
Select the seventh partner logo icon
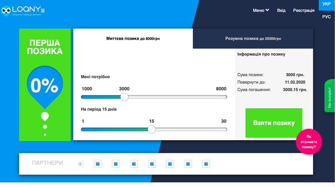point(188,164)
